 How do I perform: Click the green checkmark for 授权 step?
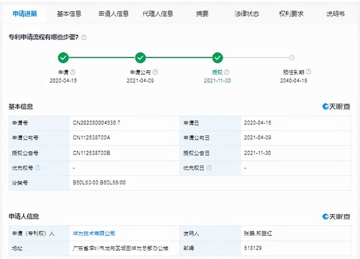(x=218, y=57)
